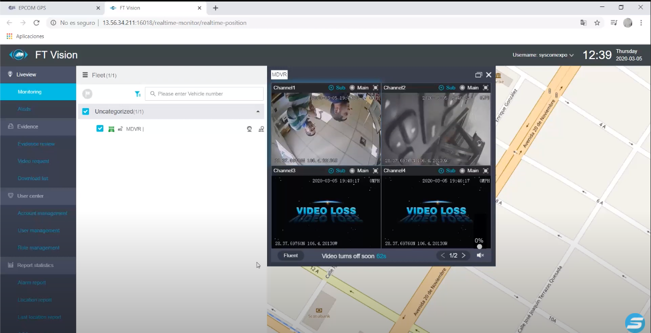651x333 pixels.
Task: Click the hamburger icon beside Fleet
Action: click(x=85, y=75)
